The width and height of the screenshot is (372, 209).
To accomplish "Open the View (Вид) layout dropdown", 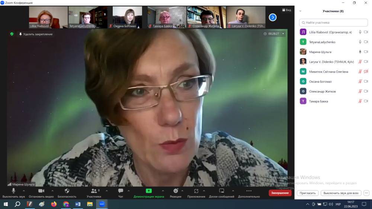I will (286, 10).
